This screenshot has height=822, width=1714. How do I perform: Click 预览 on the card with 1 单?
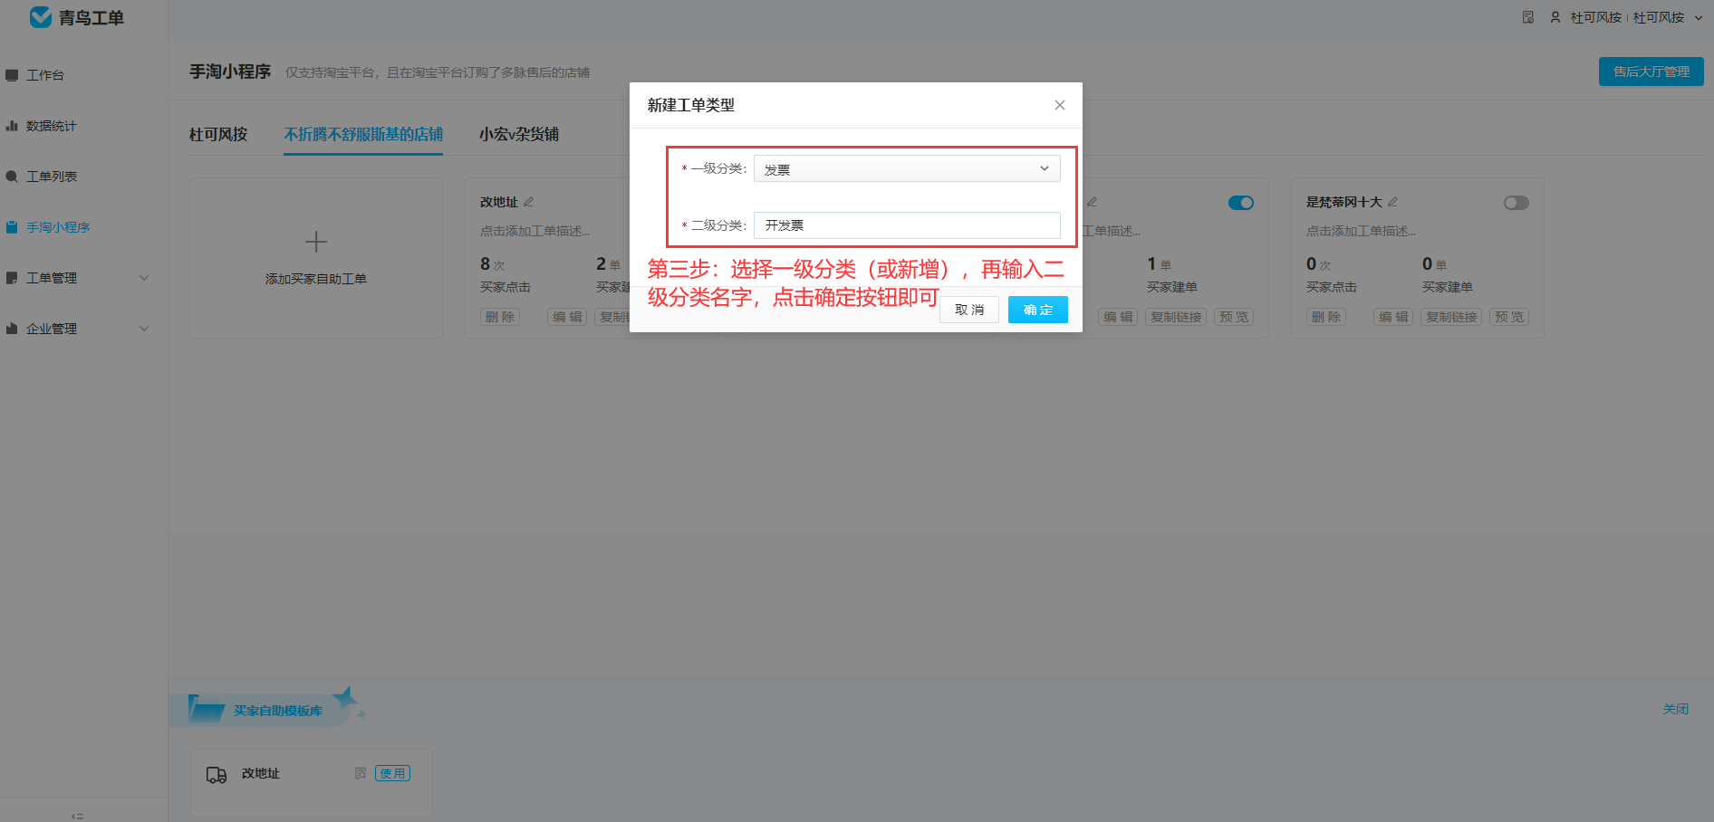point(1234,317)
